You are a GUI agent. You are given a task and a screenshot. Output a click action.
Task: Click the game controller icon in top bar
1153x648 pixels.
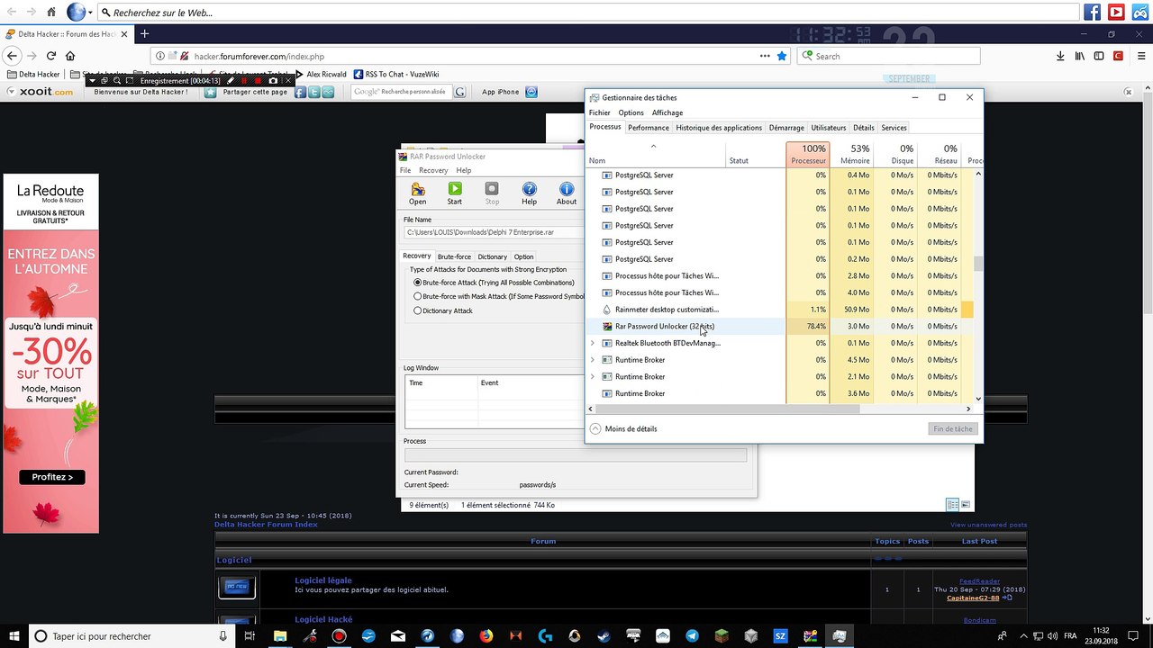(1140, 13)
